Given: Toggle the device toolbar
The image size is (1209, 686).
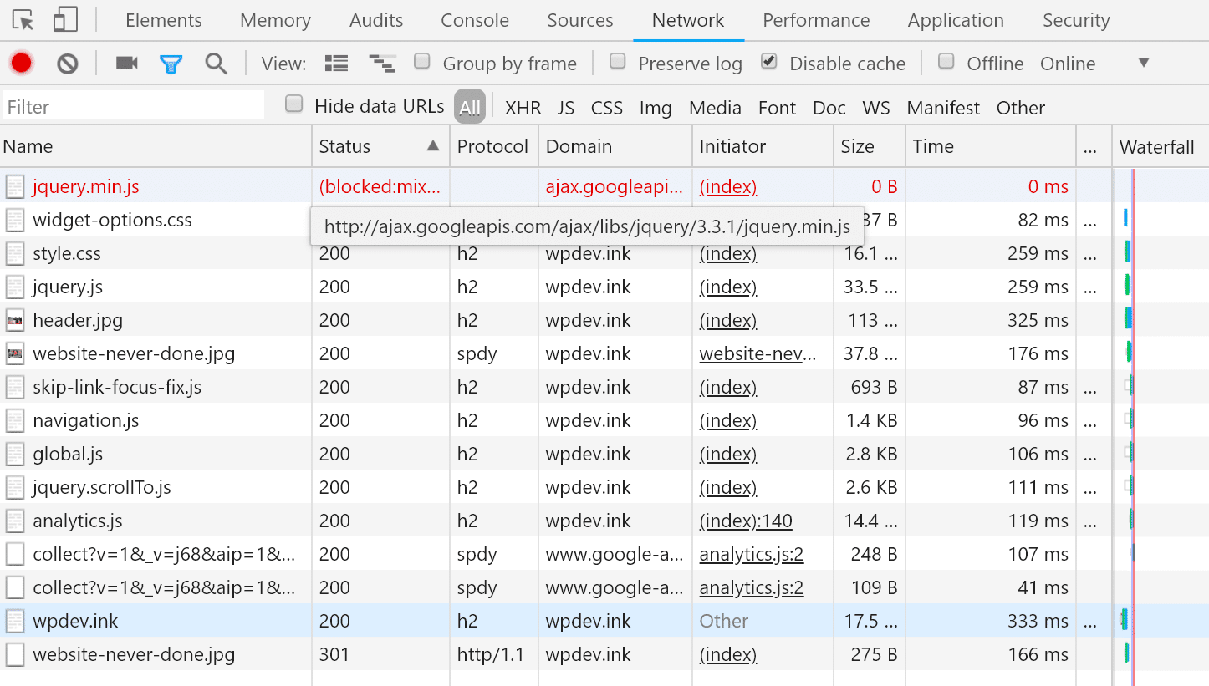Looking at the screenshot, I should (66, 19).
